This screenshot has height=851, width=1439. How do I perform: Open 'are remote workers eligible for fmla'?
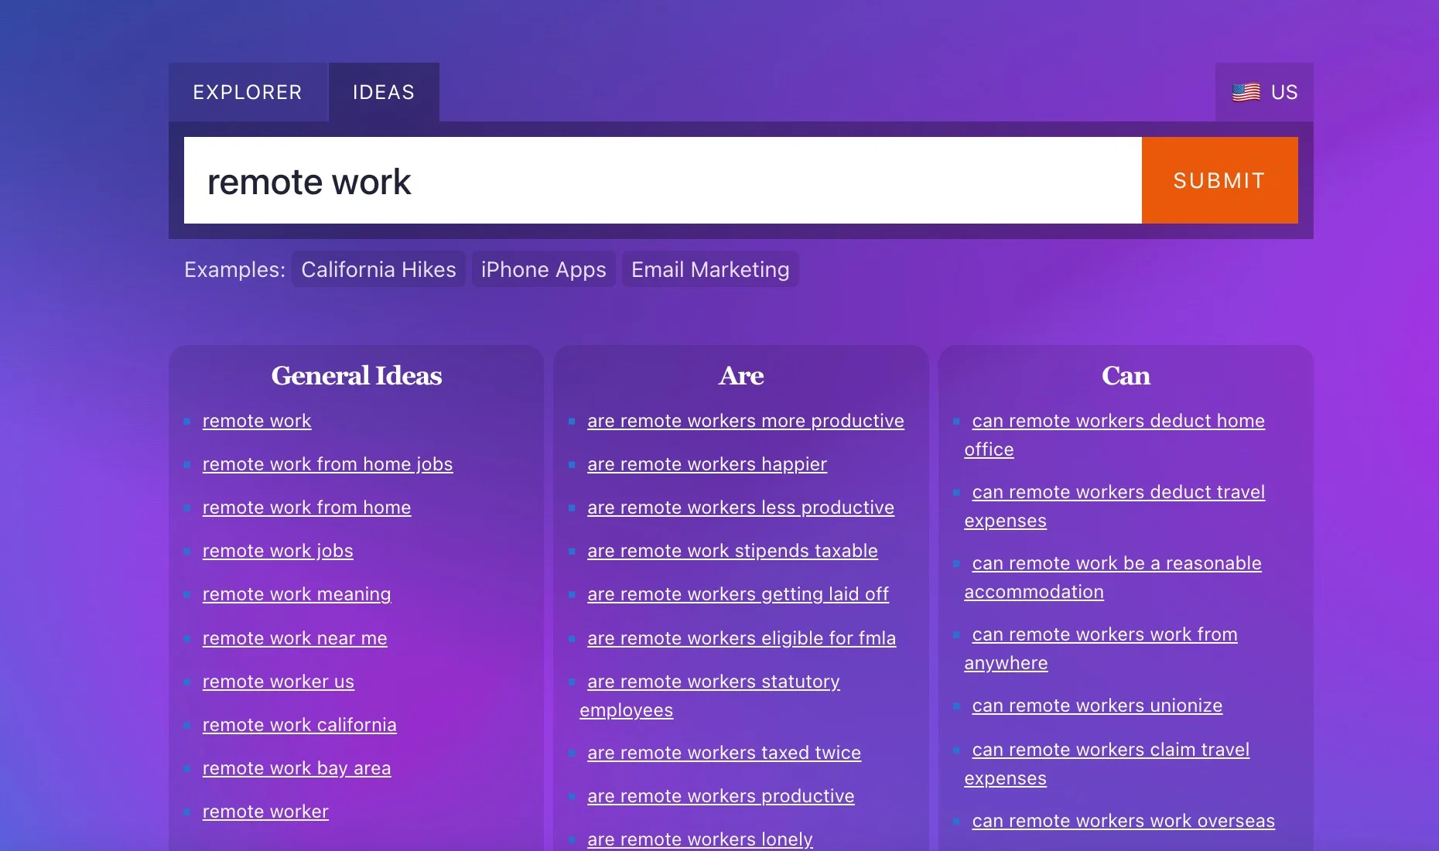(x=741, y=638)
